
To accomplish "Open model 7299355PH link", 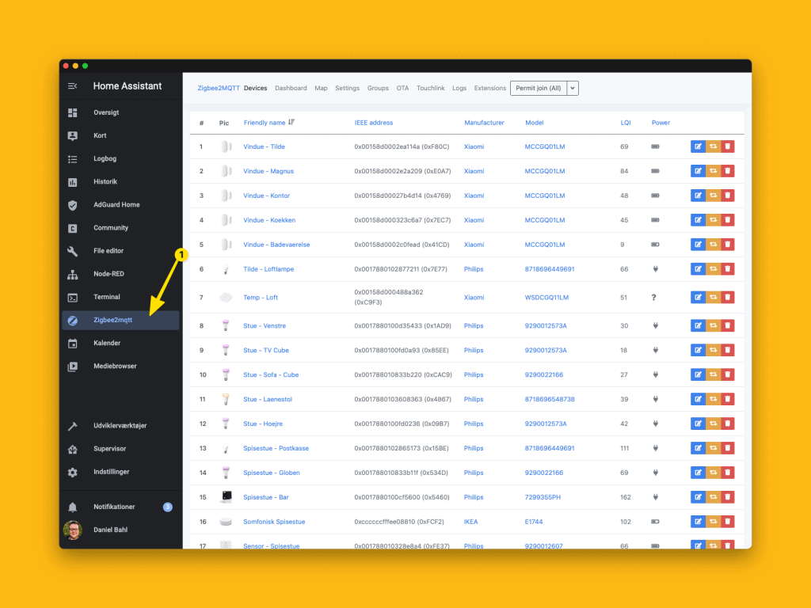I will tap(542, 497).
